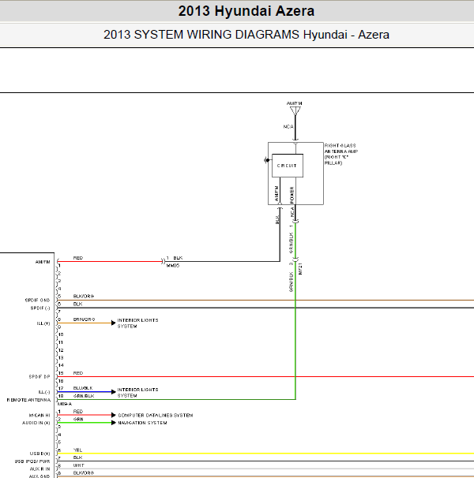
Task: Click the arrowhead ending the AUDIO IN wire
Action: pos(114,423)
